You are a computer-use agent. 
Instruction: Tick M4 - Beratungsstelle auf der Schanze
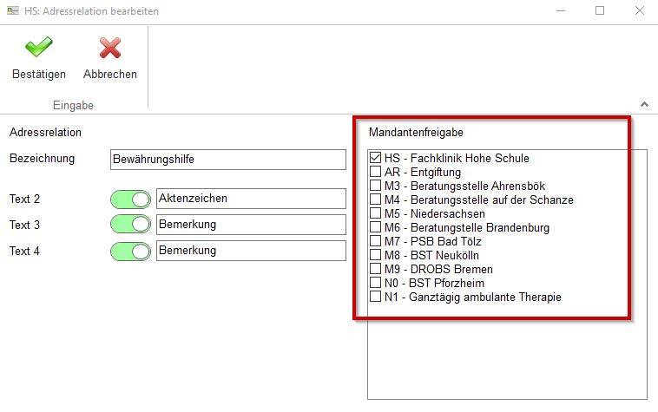pos(375,200)
